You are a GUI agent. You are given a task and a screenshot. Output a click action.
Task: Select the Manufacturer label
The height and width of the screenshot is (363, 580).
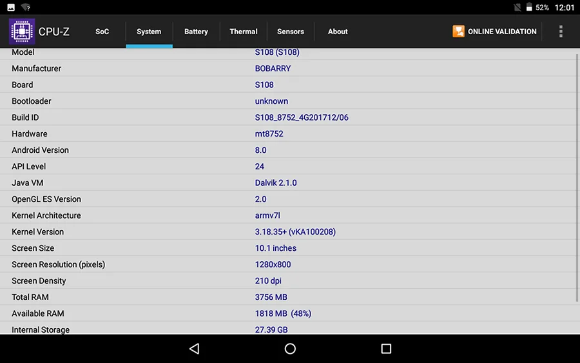(x=36, y=68)
